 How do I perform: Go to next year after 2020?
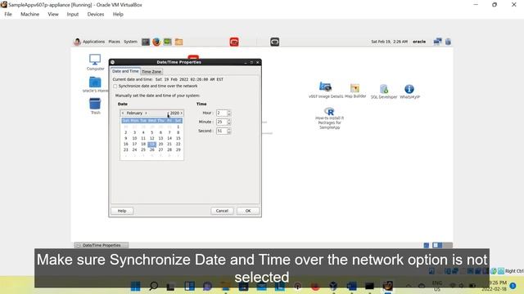point(182,113)
